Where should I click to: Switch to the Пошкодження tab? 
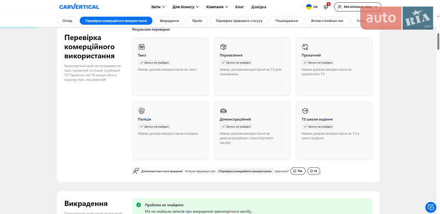point(287,21)
